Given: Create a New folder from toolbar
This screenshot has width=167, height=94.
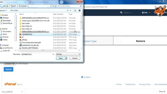Looking at the screenshot, I should (x=14, y=10).
